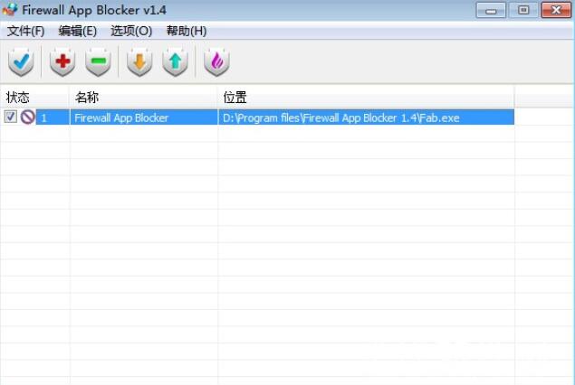Click the orange down arrow shield icon

tap(139, 61)
